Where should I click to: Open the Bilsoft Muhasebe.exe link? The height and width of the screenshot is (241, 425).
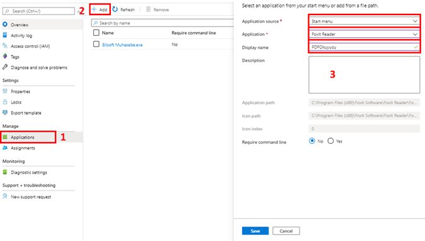(x=122, y=45)
